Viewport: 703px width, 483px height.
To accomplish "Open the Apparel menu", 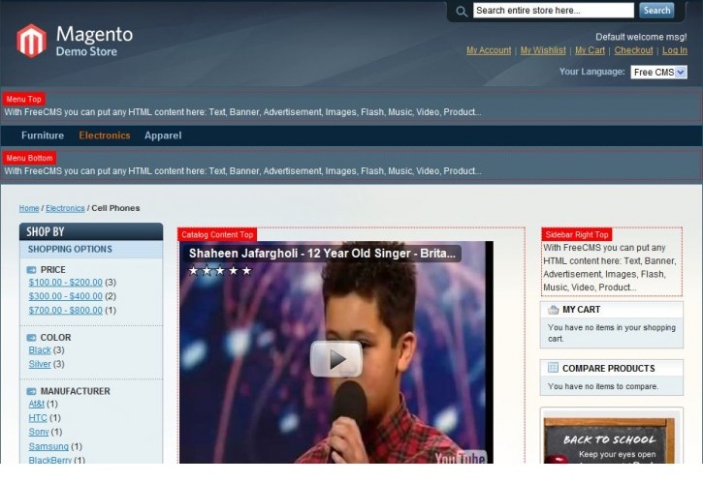I will click(163, 136).
